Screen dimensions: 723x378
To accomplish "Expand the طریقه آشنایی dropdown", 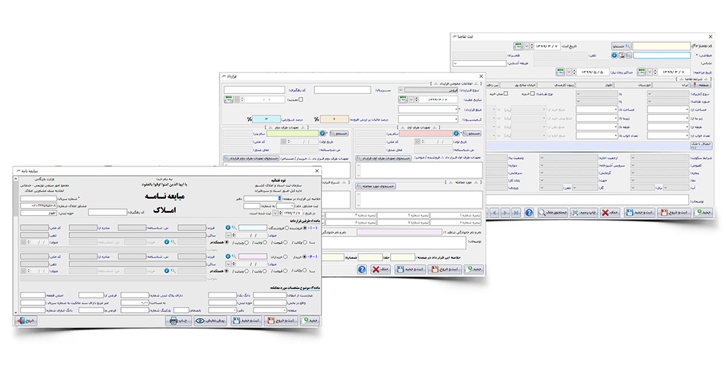I will pos(455,63).
